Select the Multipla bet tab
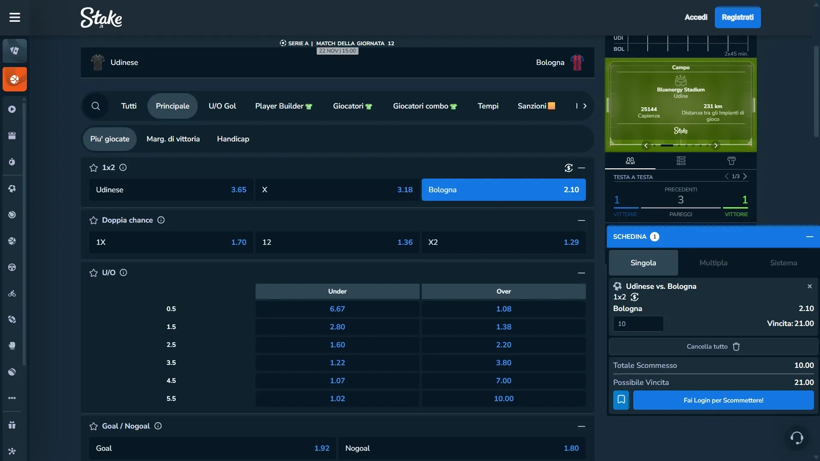 click(x=713, y=263)
